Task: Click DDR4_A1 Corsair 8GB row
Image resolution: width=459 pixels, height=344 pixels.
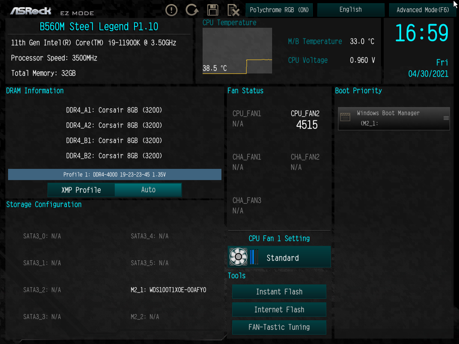Action: coord(114,110)
